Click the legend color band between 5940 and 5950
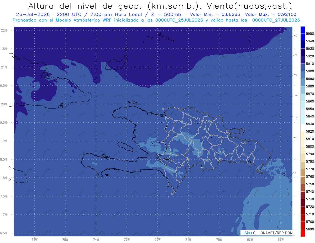The image size is (315, 243). pos(303,37)
